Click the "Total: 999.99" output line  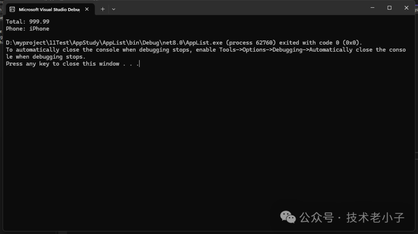coord(27,22)
